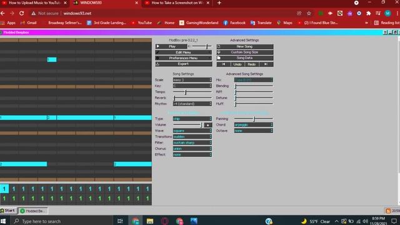Screen dimensions: 400x225
Task: Open the Chrome profile avatar
Action: pyautogui.click(x=387, y=13)
